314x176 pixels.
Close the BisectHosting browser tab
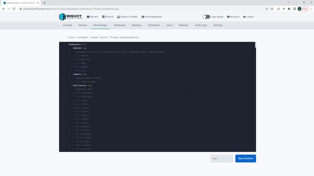38,3
